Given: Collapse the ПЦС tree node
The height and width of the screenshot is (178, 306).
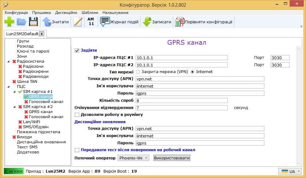Looking at the screenshot, I should [9, 87].
